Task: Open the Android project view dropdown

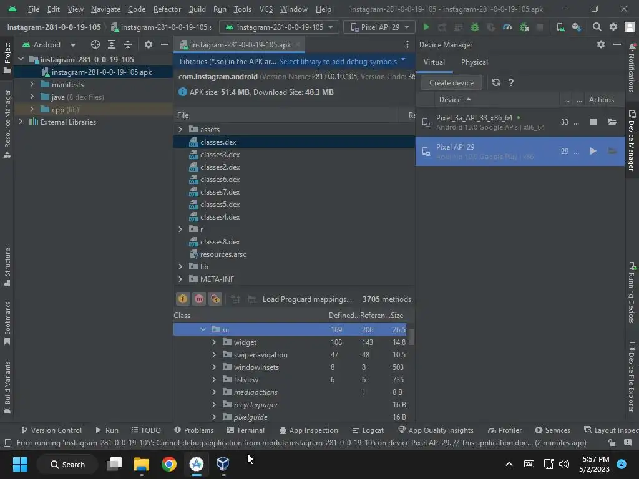Action: click(49, 44)
